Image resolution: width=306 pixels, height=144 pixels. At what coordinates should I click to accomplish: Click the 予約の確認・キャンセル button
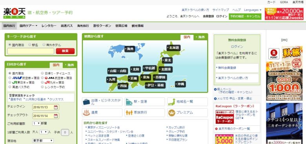pos(245,16)
